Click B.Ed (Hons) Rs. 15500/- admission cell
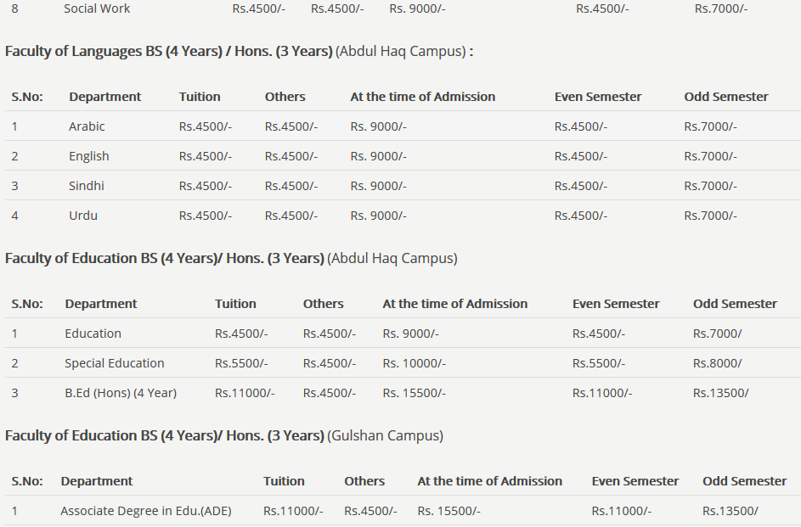Image resolution: width=801 pixels, height=527 pixels. [414, 393]
